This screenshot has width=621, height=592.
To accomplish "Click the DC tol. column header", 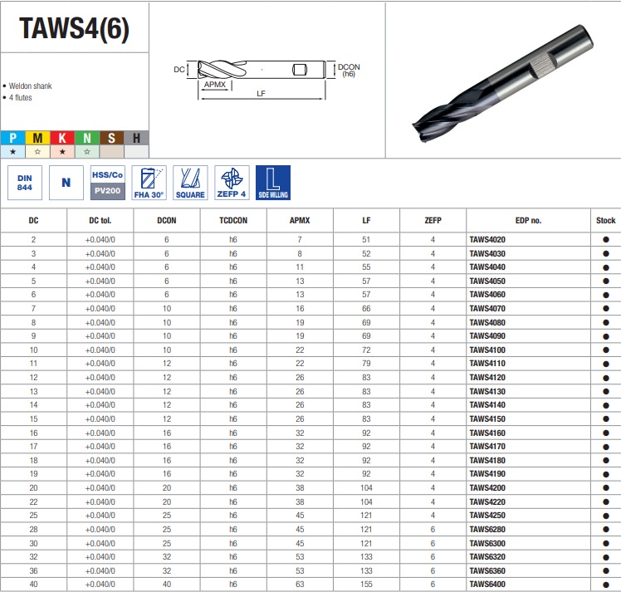I will (x=100, y=221).
